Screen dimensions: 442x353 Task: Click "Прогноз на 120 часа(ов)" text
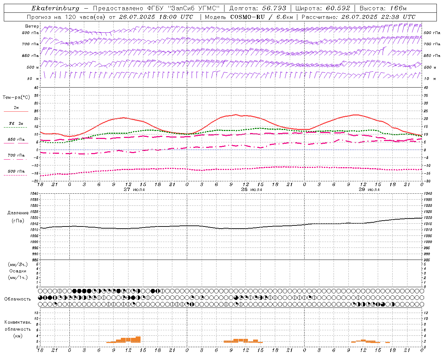tap(66, 17)
